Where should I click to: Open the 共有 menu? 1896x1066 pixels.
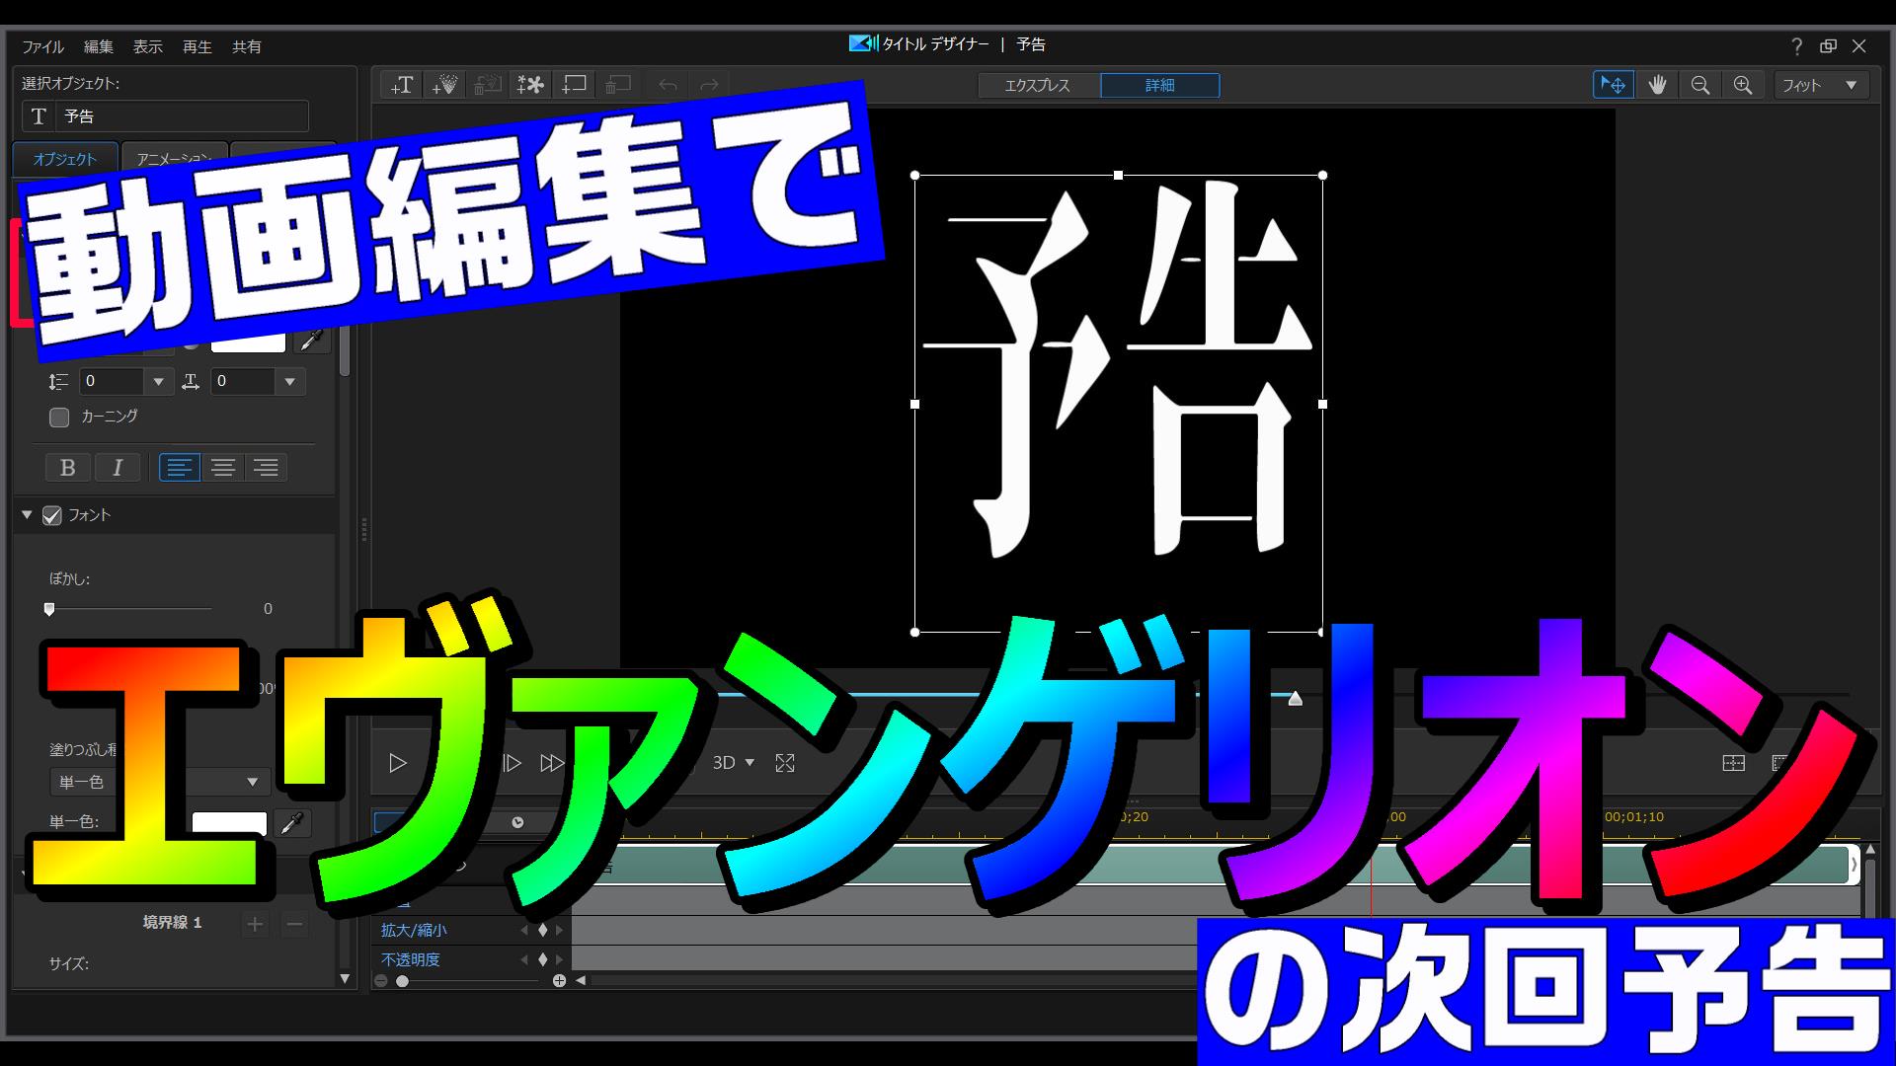point(247,46)
